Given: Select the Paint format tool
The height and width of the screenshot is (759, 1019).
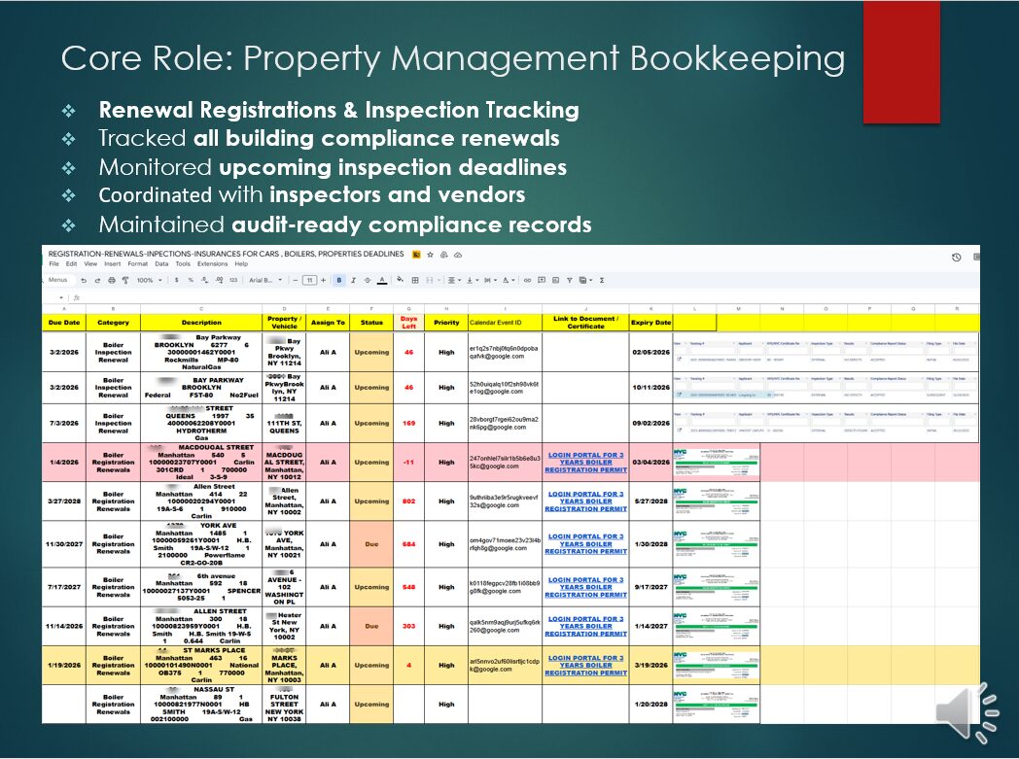Looking at the screenshot, I should 124,280.
